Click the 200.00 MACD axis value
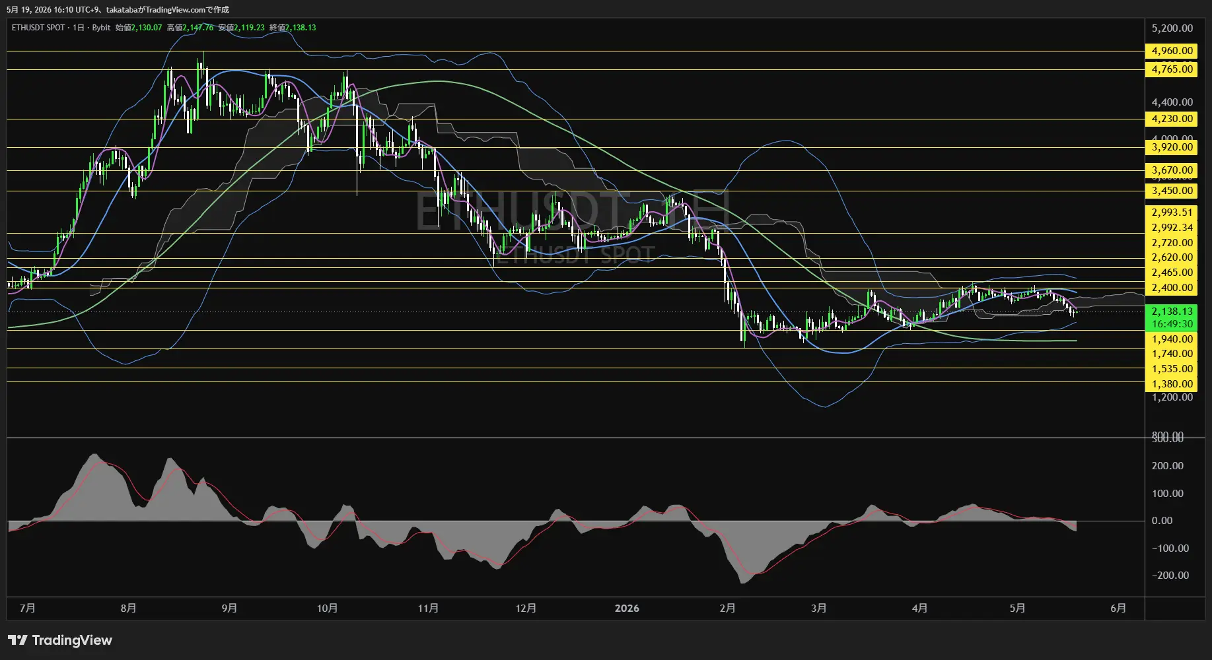 [x=1167, y=466]
